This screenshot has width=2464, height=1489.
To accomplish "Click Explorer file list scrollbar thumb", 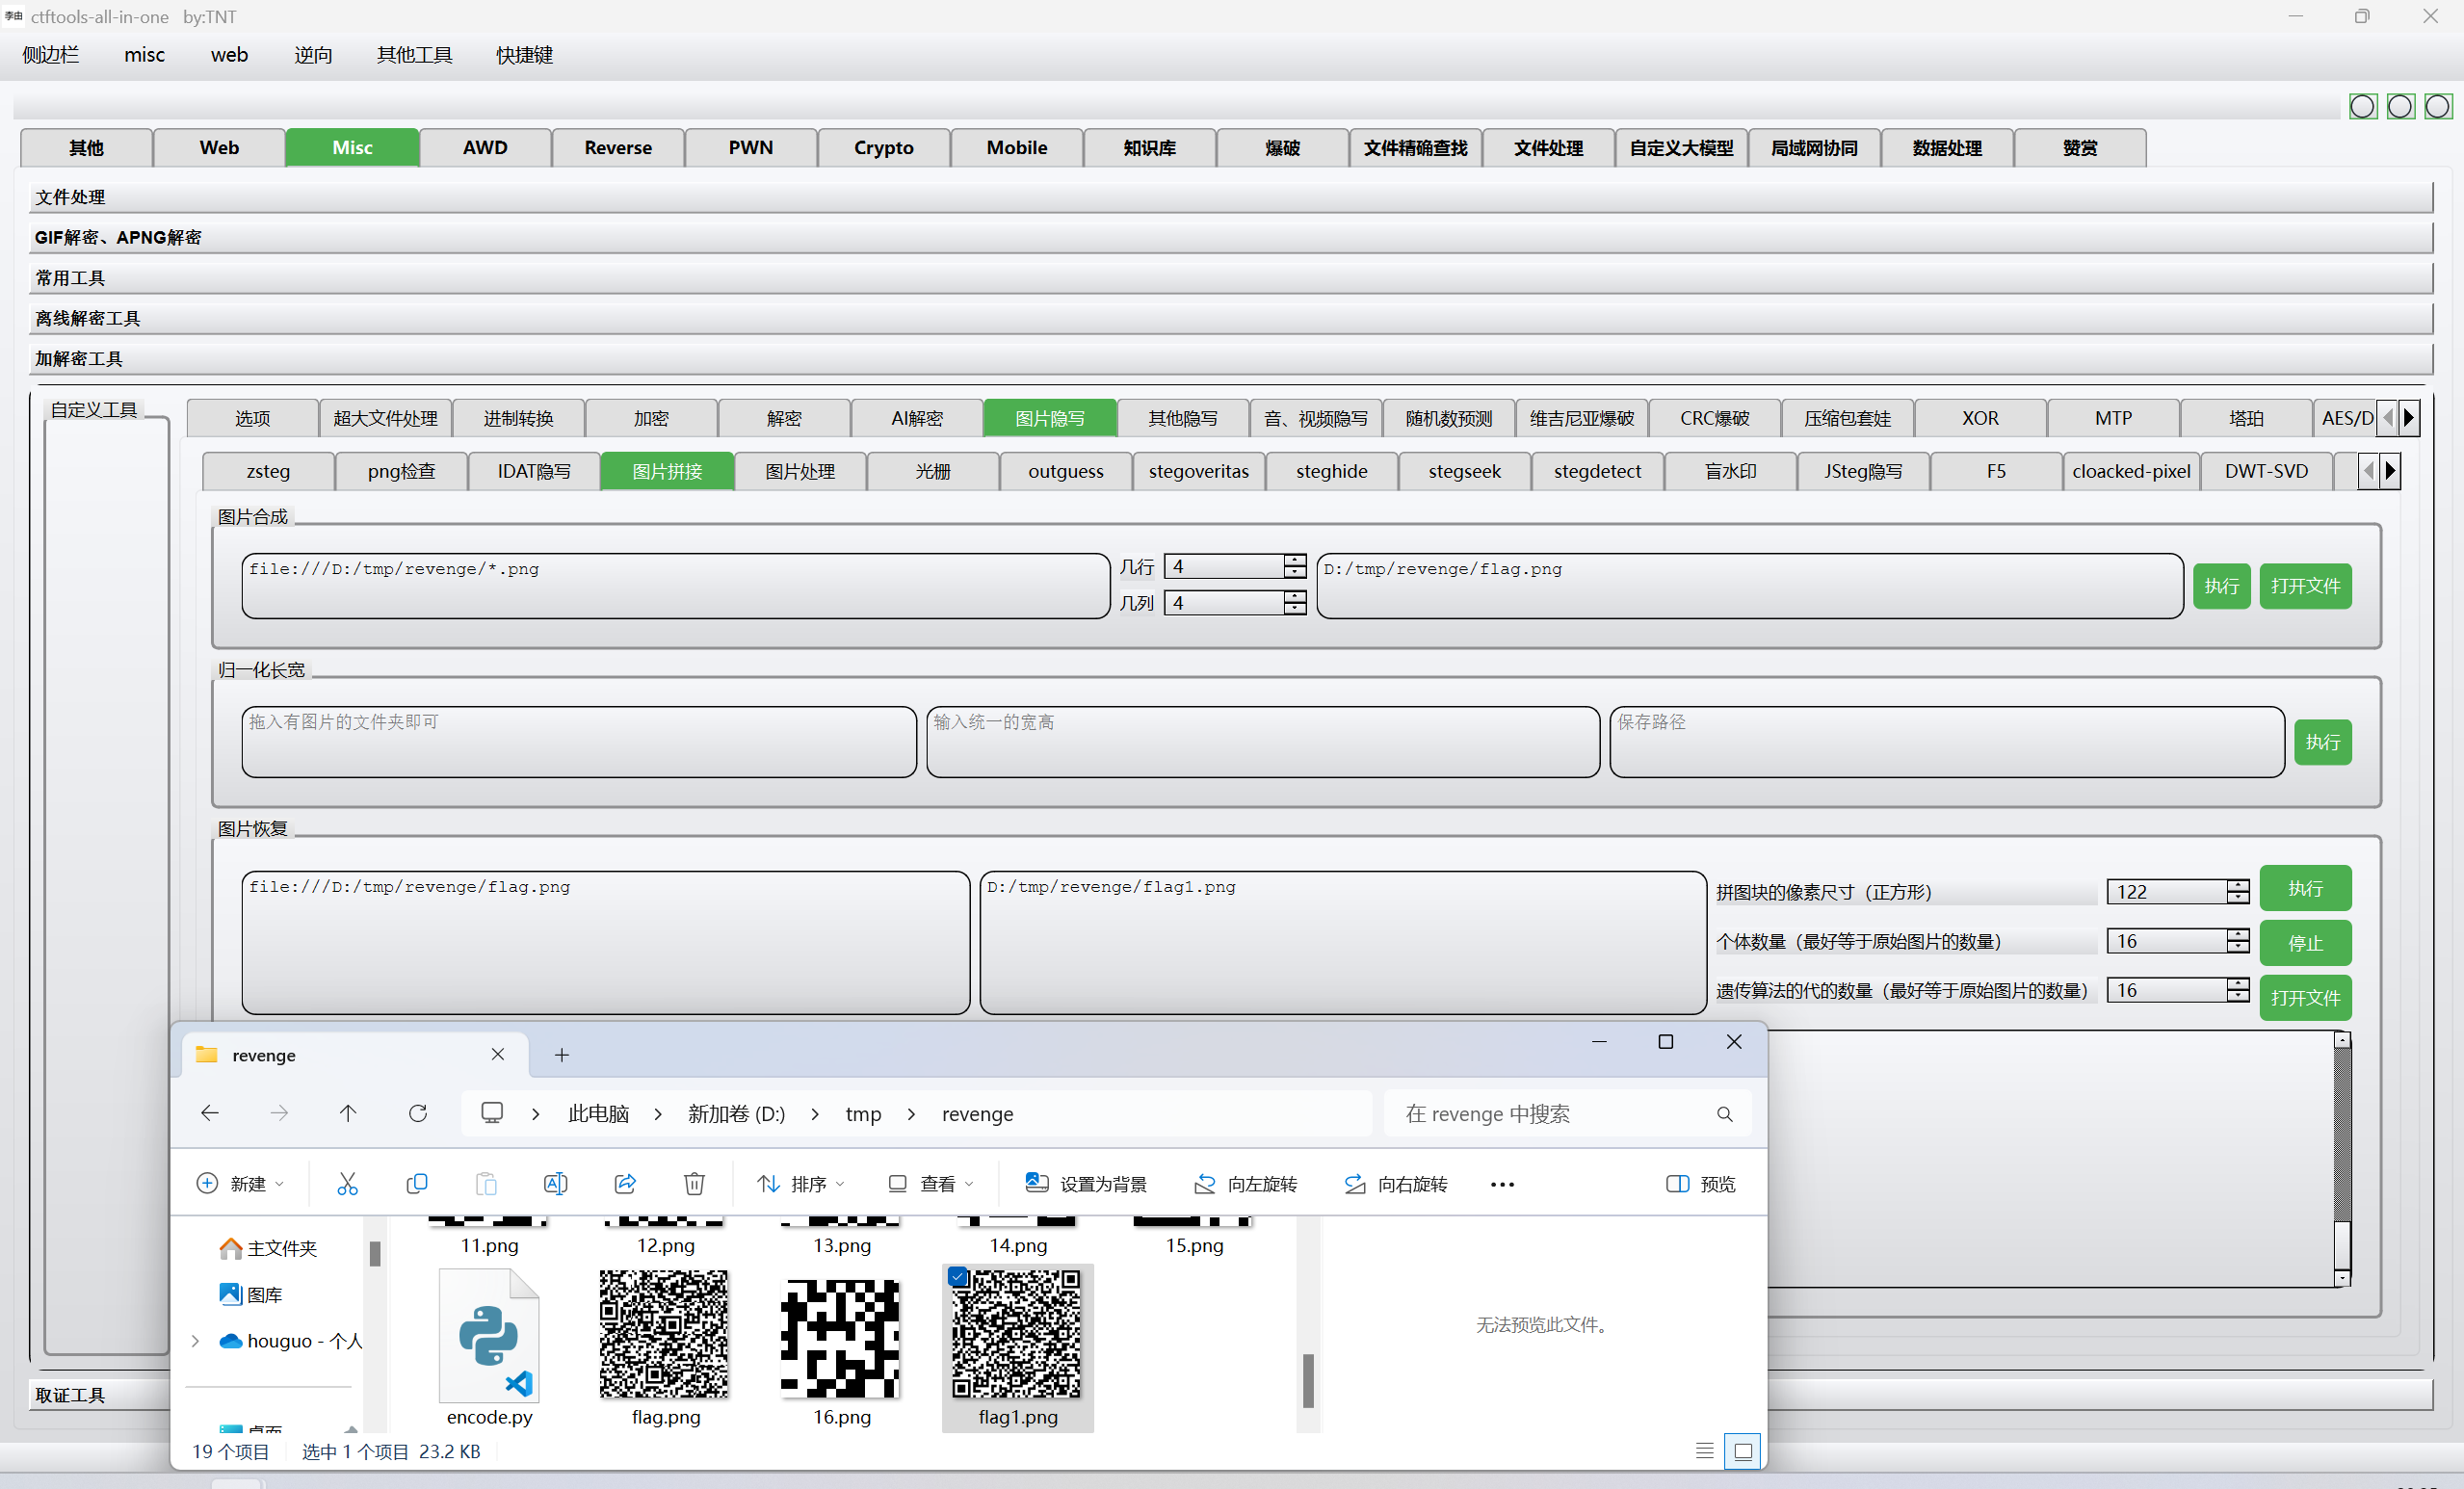I will (x=1308, y=1380).
